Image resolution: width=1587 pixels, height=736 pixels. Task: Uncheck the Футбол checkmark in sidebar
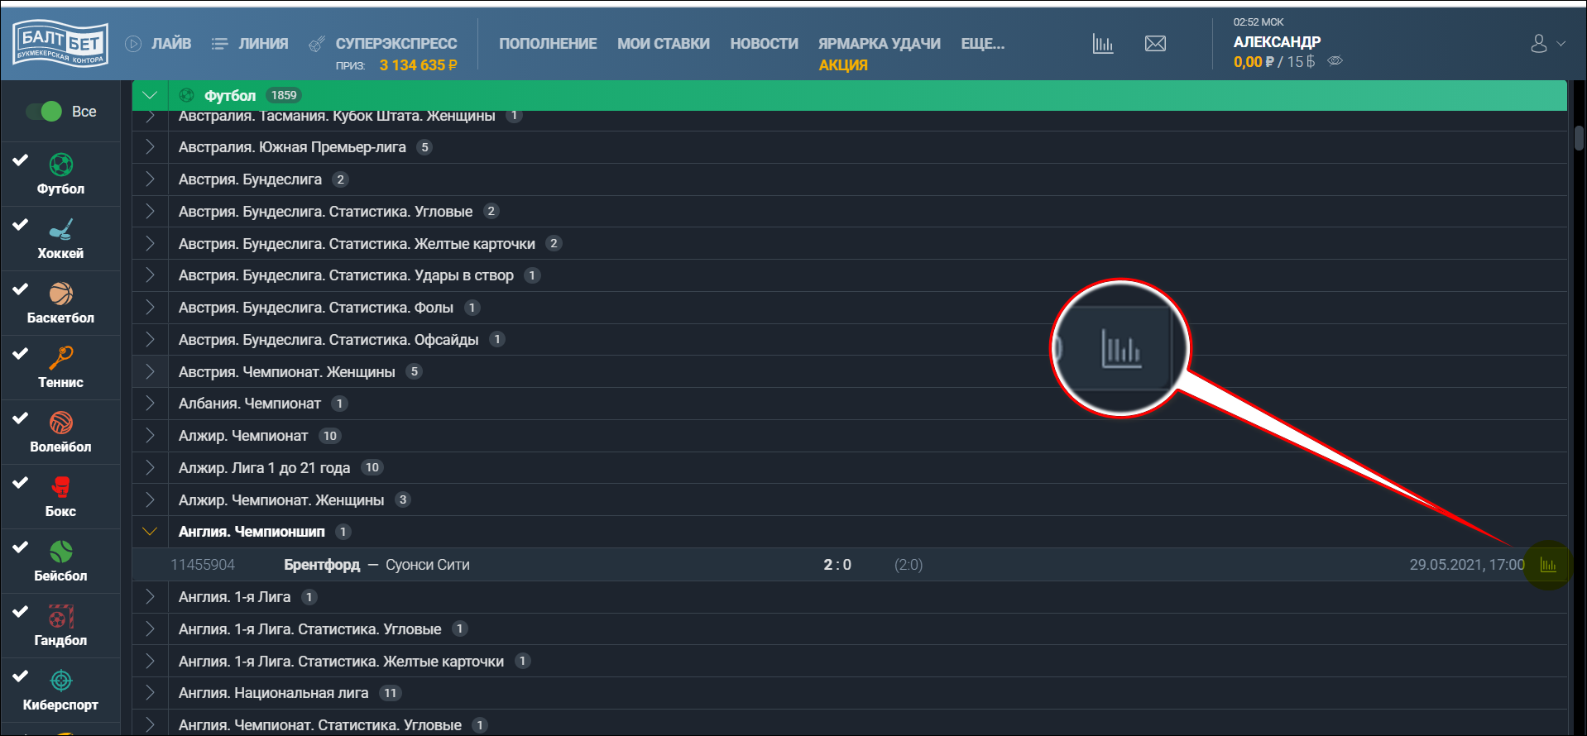(21, 160)
